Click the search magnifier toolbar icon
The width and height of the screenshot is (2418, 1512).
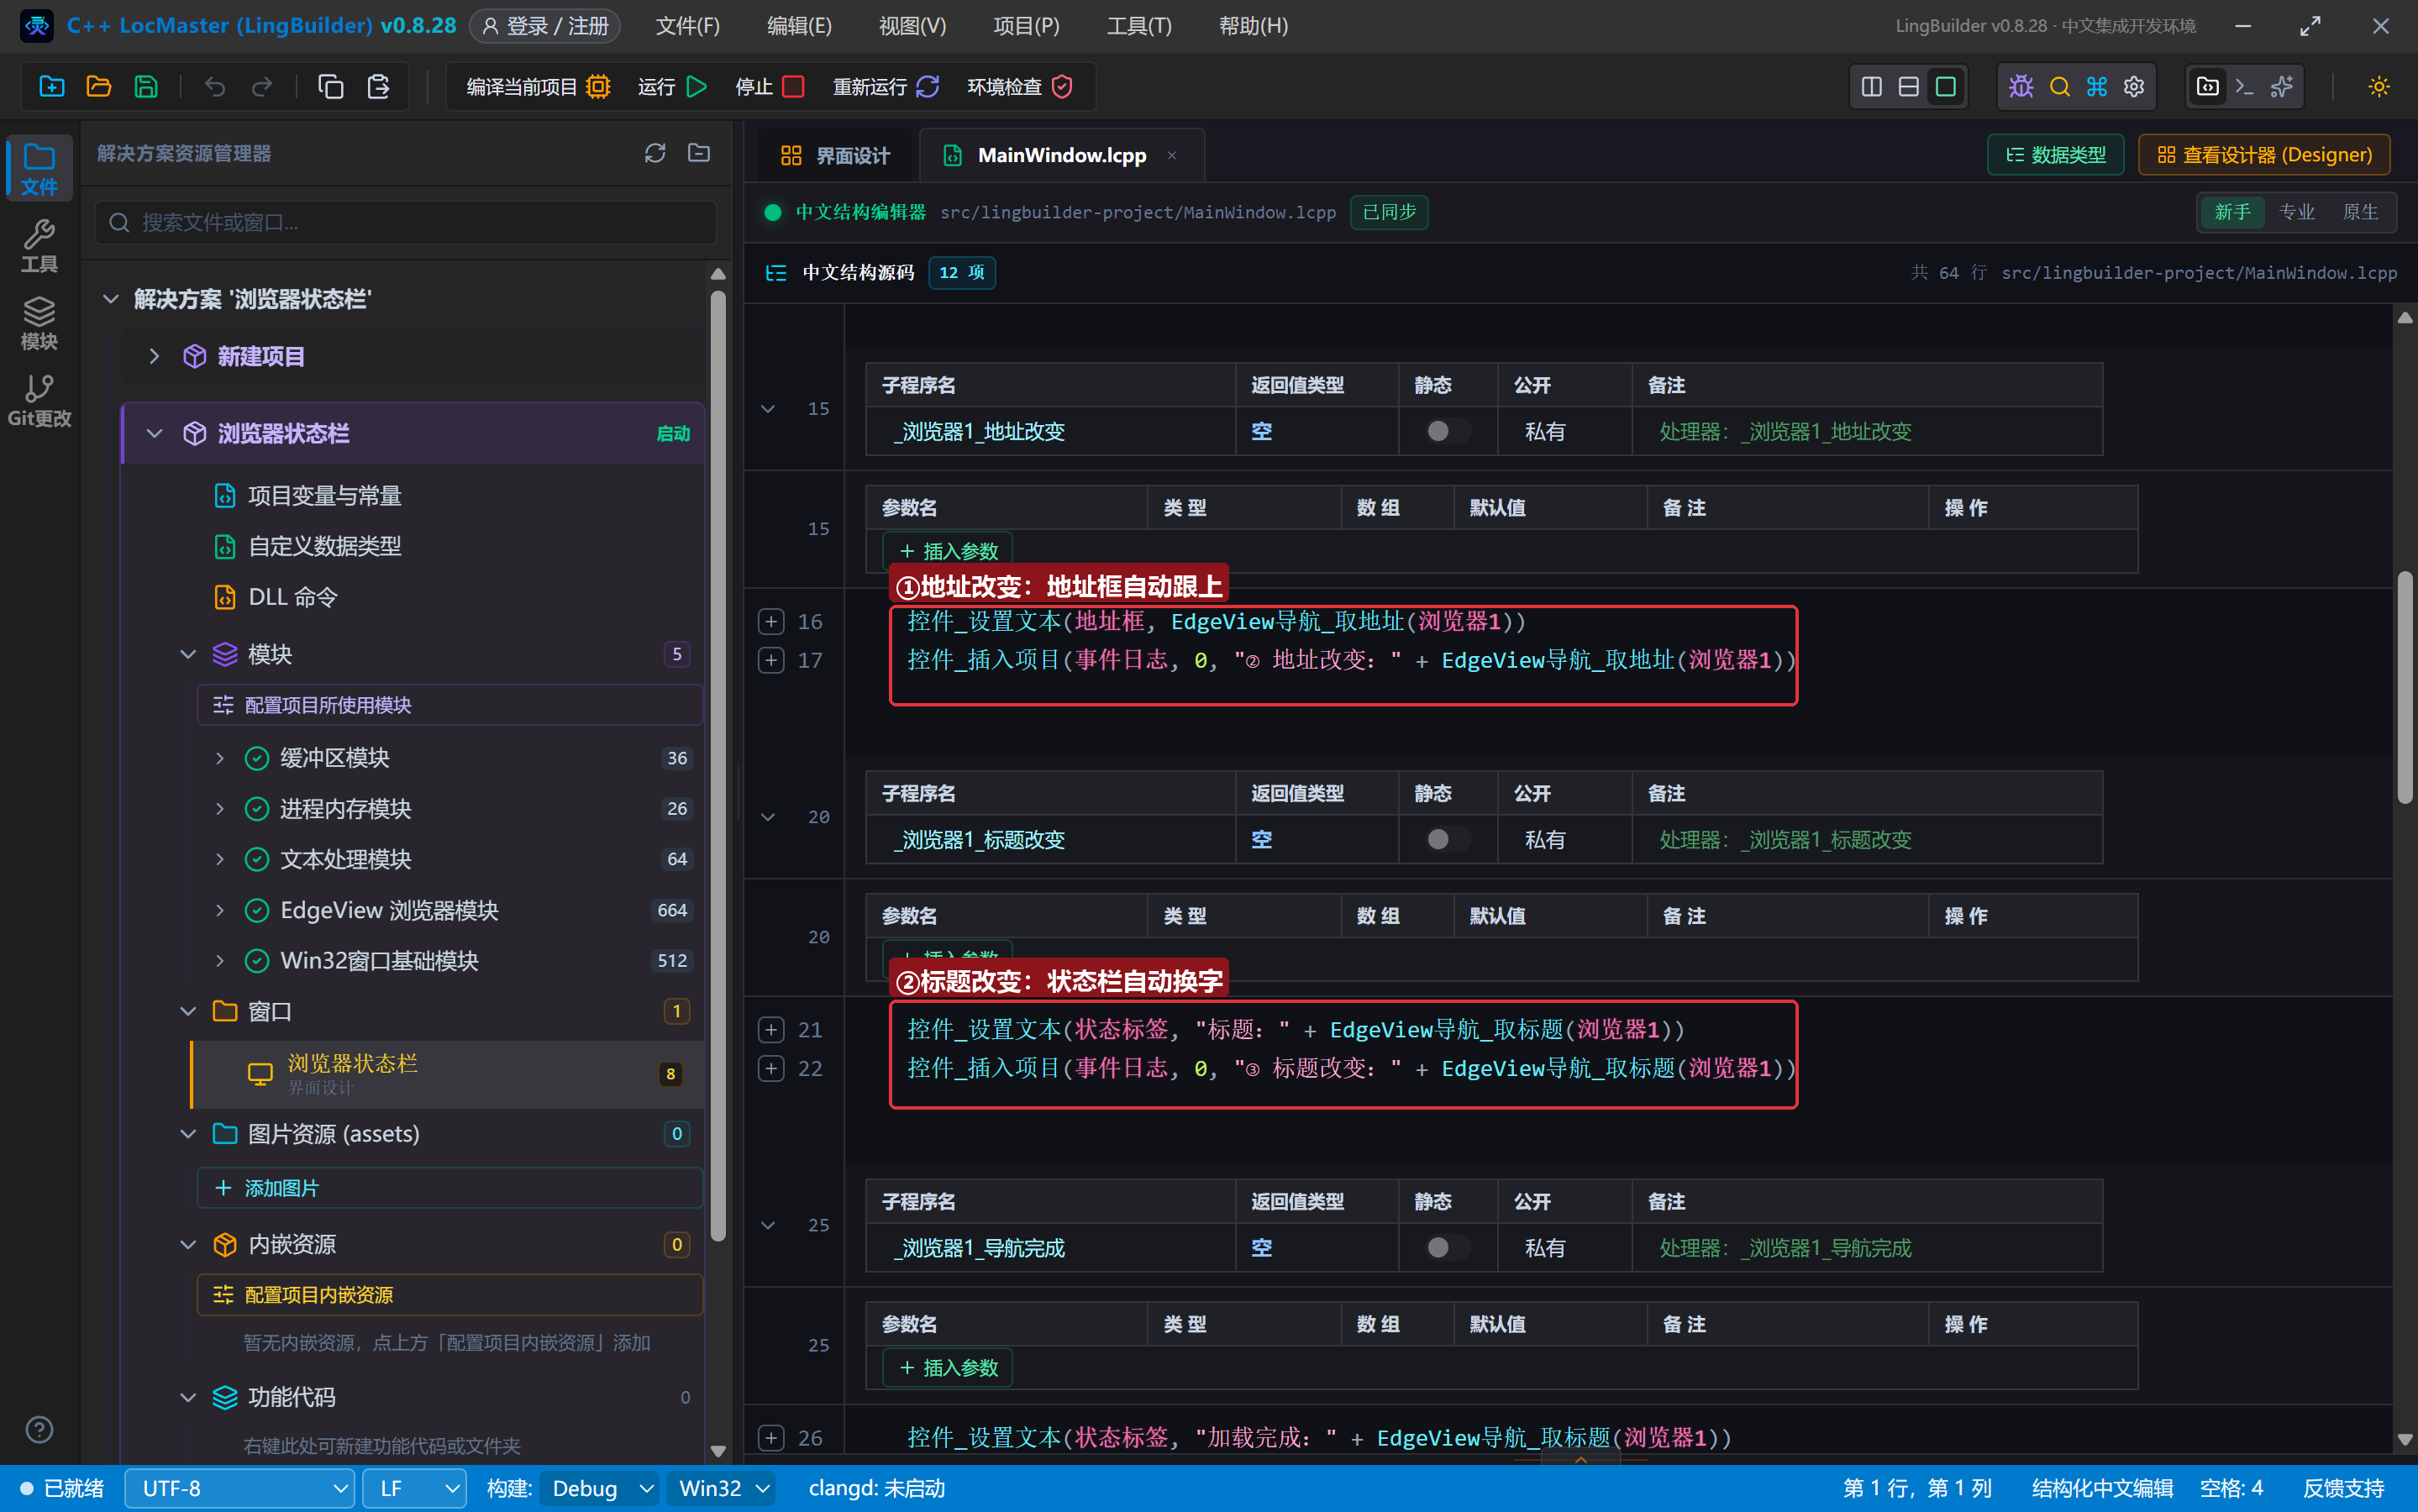(x=2059, y=87)
